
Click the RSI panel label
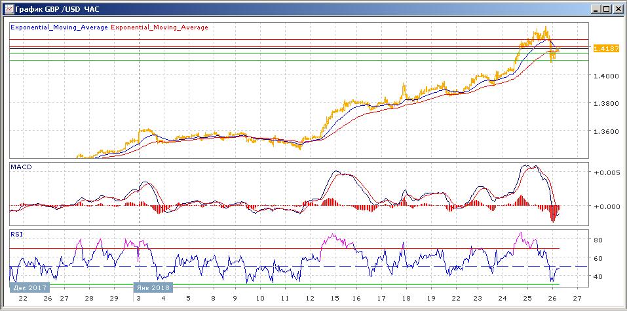(x=17, y=235)
